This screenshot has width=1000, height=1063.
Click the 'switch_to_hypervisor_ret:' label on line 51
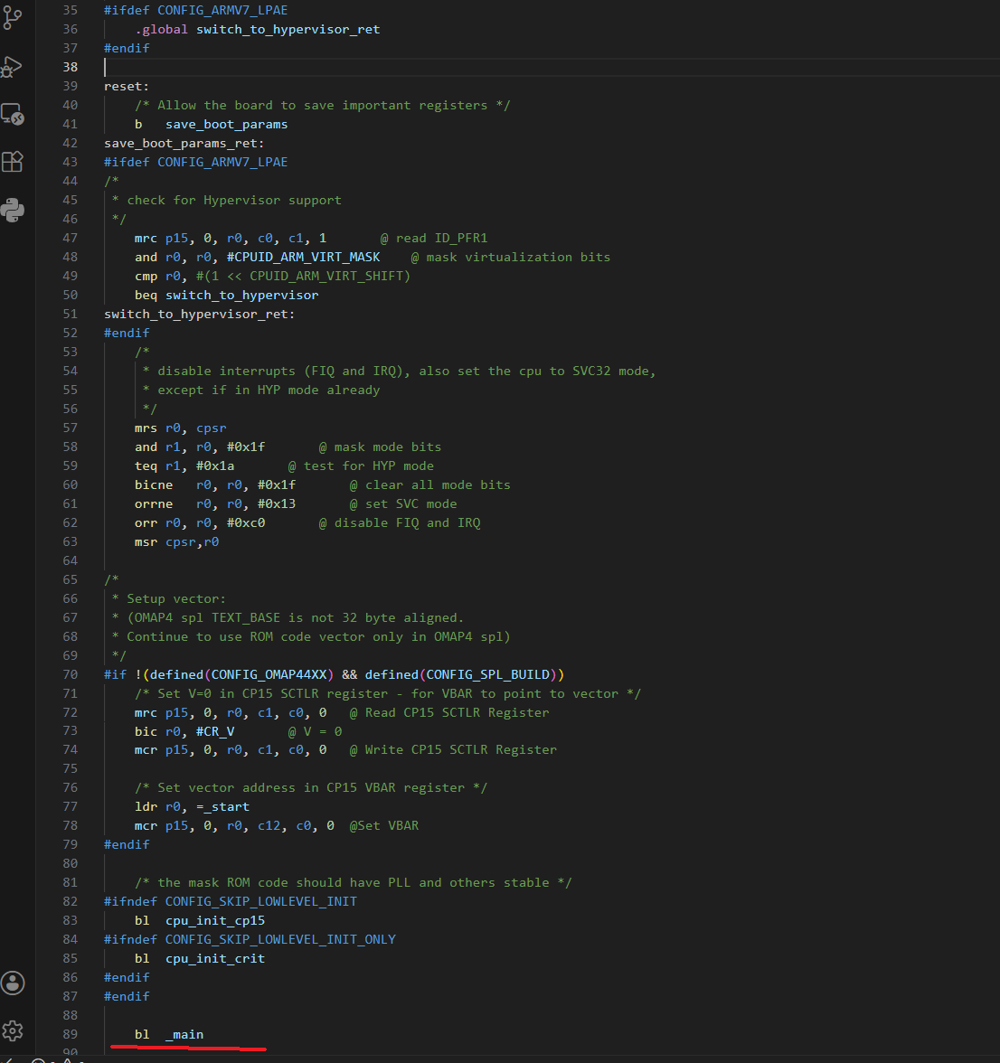(x=199, y=314)
